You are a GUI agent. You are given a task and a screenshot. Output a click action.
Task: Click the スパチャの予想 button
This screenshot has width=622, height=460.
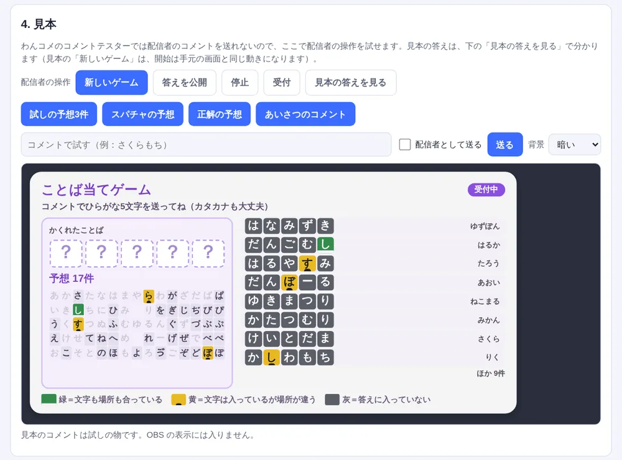(x=143, y=114)
